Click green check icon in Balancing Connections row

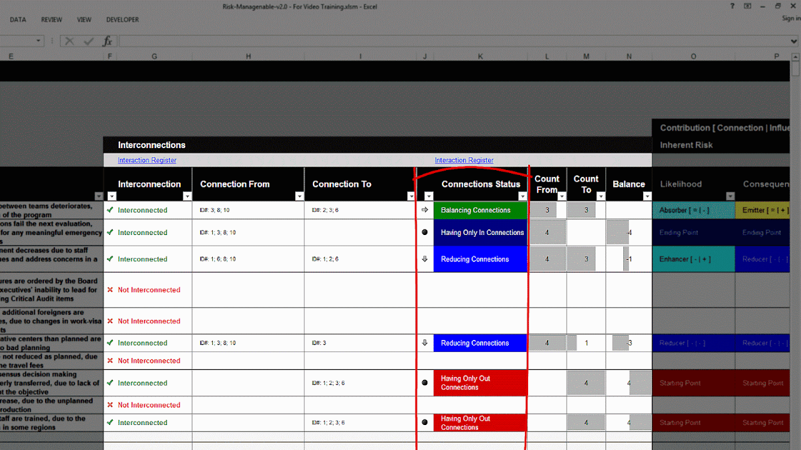click(x=110, y=210)
